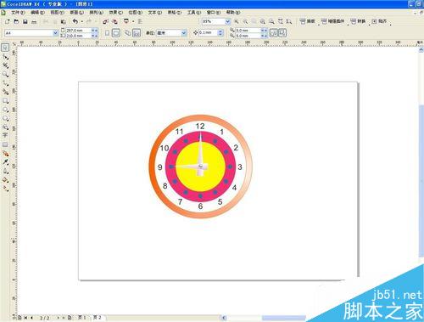Click the Undo arrow icon
Image resolution: width=424 pixels, height=322 pixels.
(x=75, y=21)
